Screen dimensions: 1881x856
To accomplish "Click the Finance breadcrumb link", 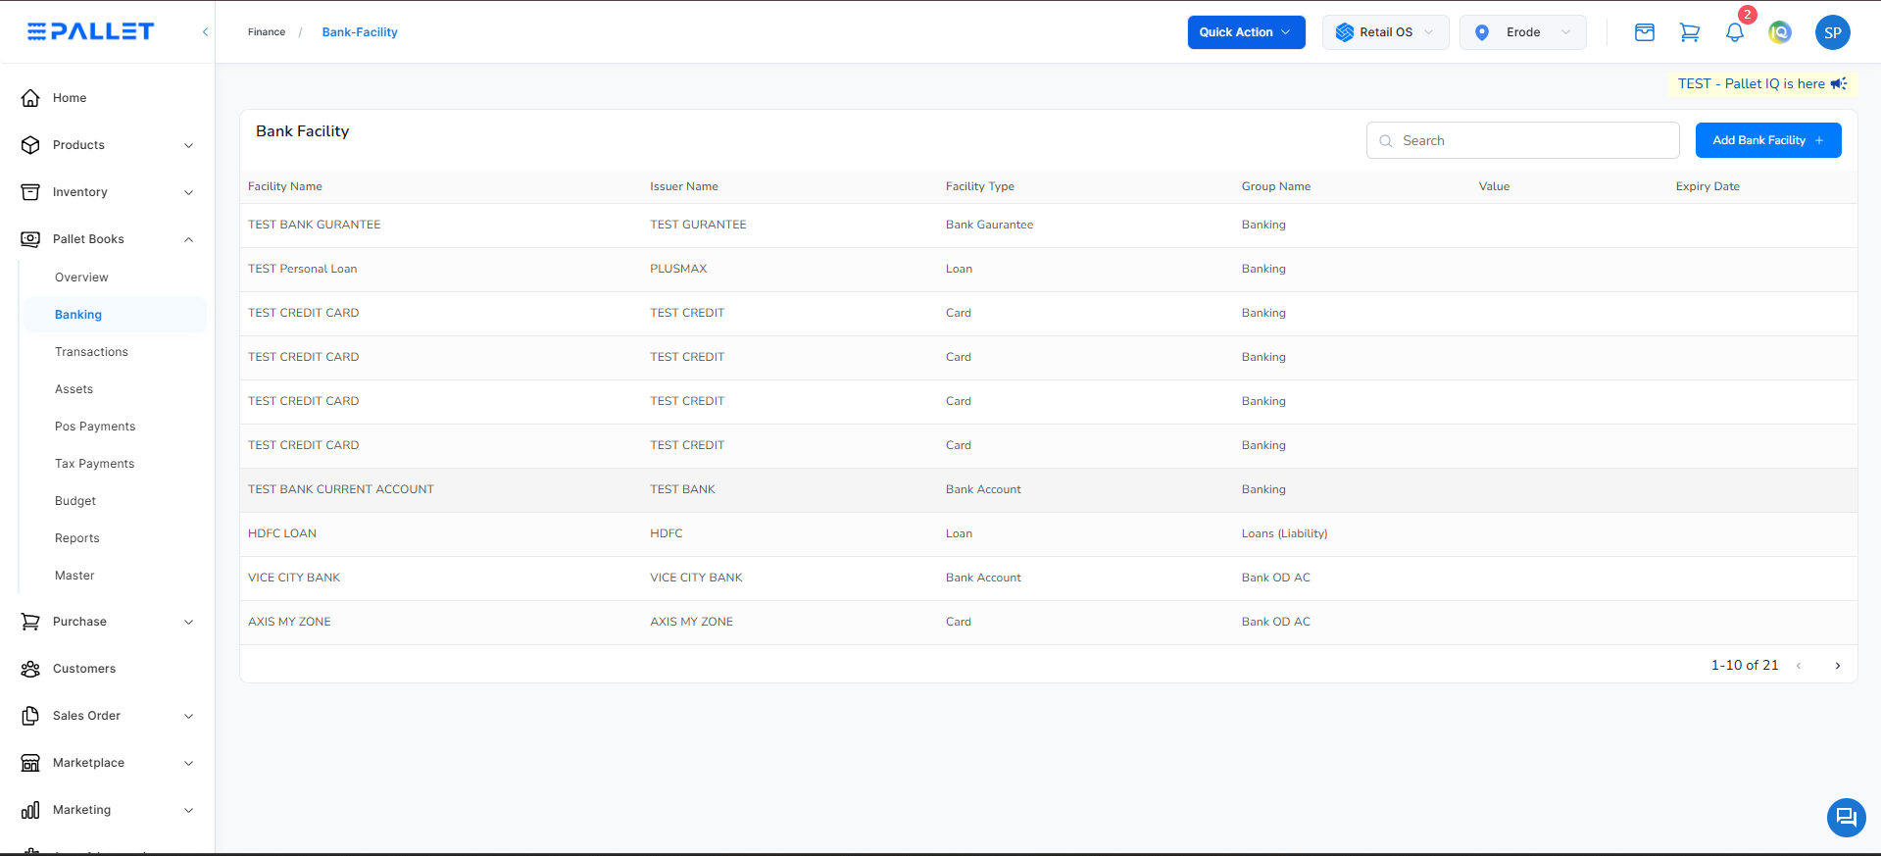I will tap(267, 32).
